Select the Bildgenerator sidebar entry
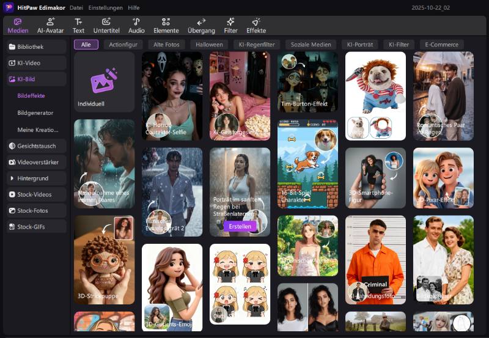Image resolution: width=489 pixels, height=338 pixels. (35, 113)
